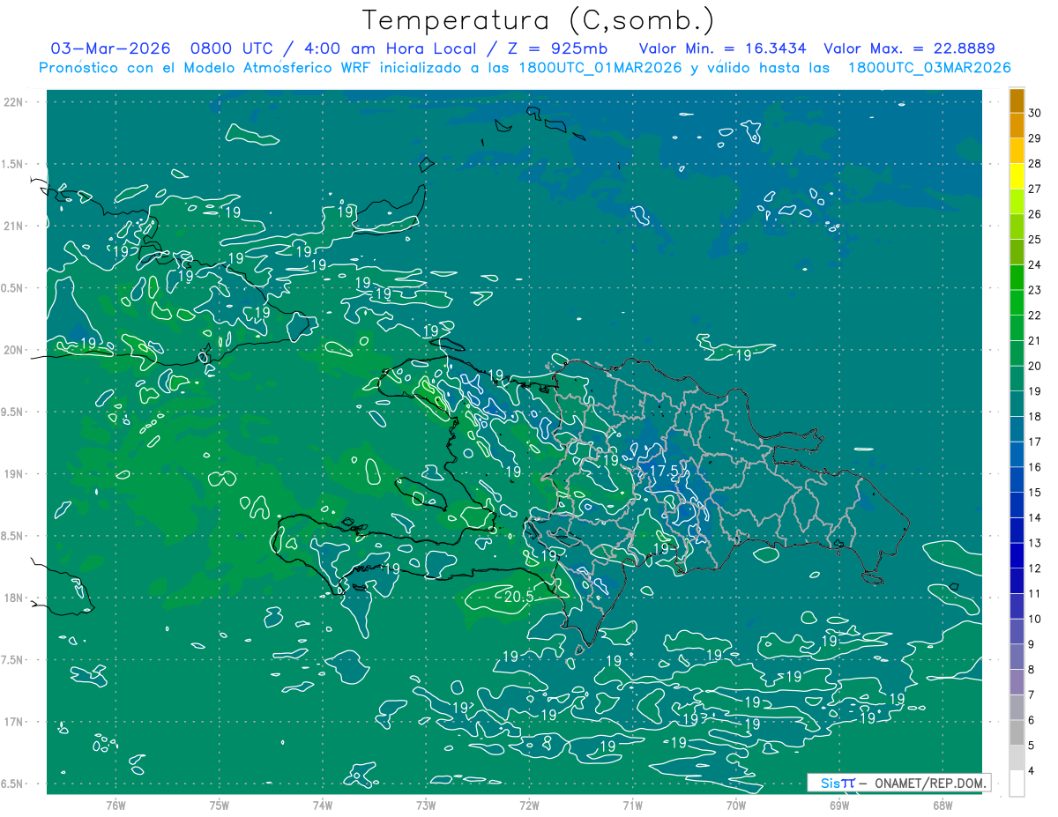Click the '72W' longitude axis label
1058x817 pixels.
(529, 805)
